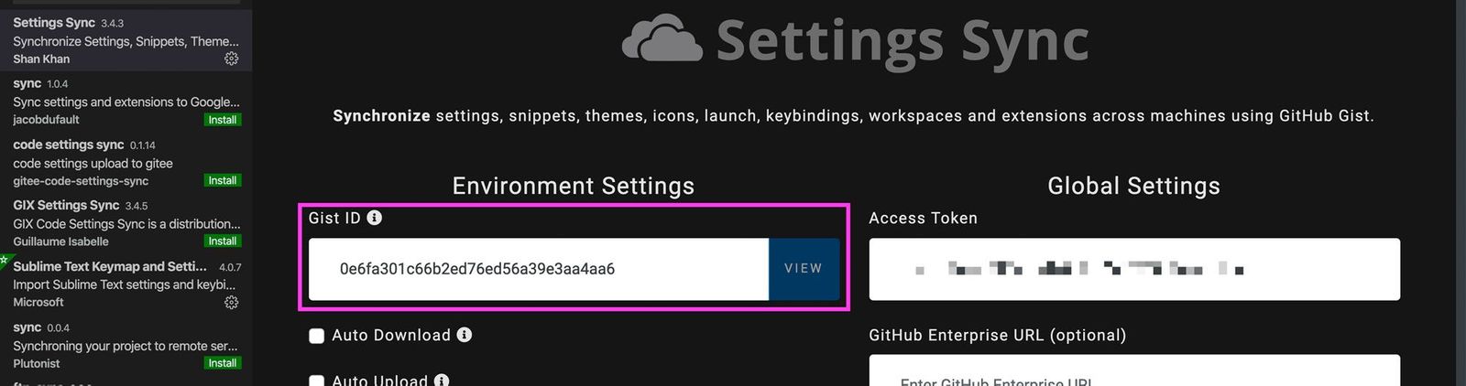Install the code settings sync extension
This screenshot has width=1466, height=386.
222,180
